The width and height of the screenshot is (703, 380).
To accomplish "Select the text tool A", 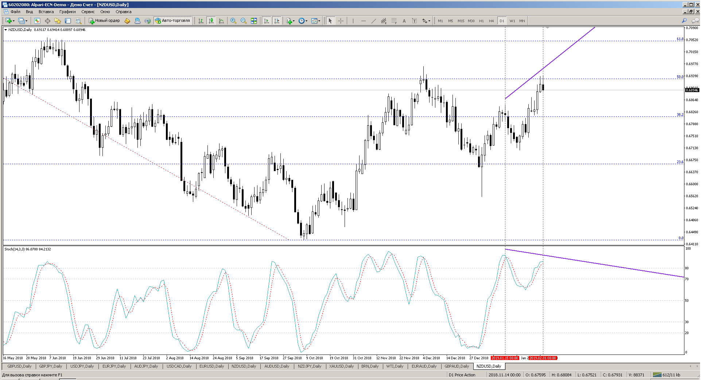I will click(x=404, y=21).
